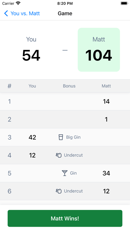
Task: Select Matt's 34 points in round 5
Action: [106, 173]
